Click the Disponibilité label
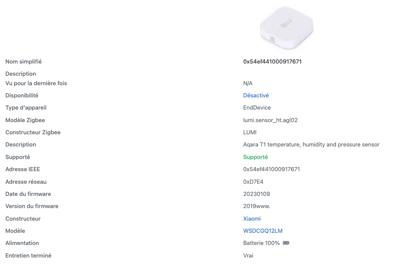The width and height of the screenshot is (393, 264). click(22, 95)
